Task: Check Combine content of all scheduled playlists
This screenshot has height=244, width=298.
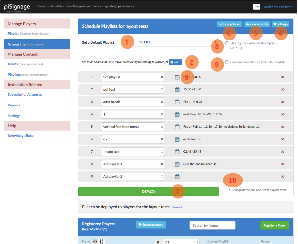Action: [x=227, y=62]
